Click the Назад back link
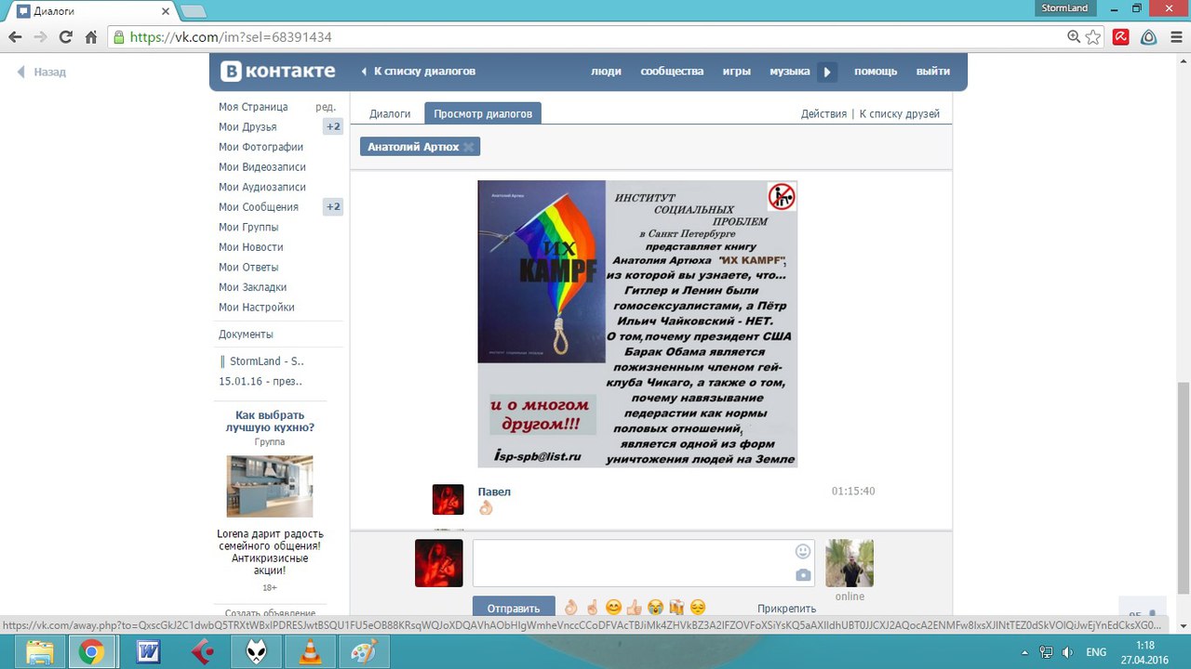The image size is (1191, 669). click(x=49, y=72)
